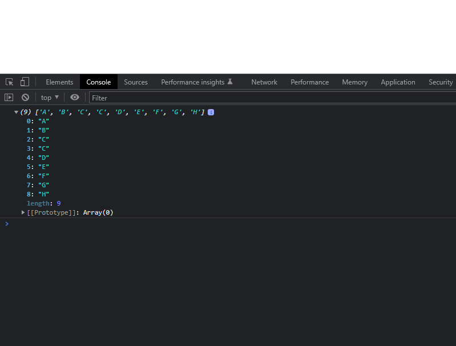Switch to the Security tab
Image resolution: width=456 pixels, height=346 pixels.
pyautogui.click(x=441, y=82)
